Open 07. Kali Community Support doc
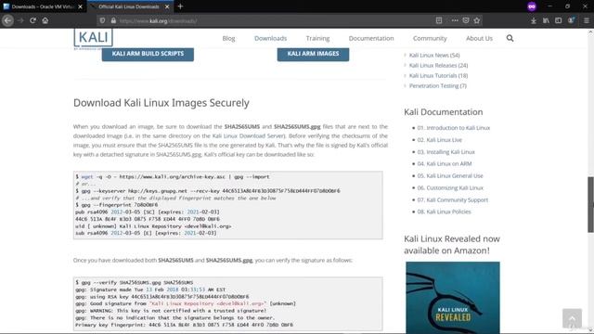 pyautogui.click(x=453, y=200)
